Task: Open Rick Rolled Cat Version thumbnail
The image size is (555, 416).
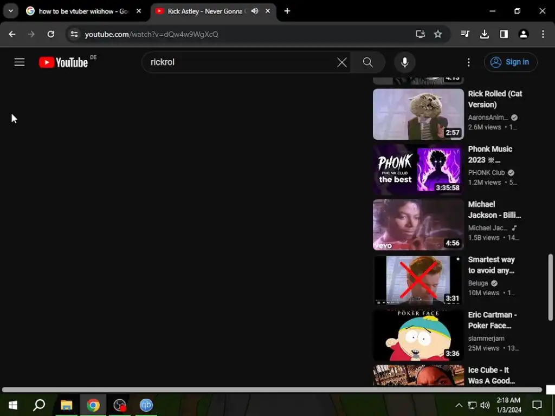Action: (x=418, y=114)
